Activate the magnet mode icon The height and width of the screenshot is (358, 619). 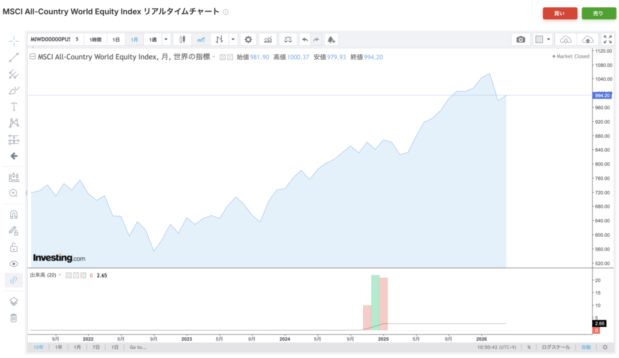coord(14,214)
